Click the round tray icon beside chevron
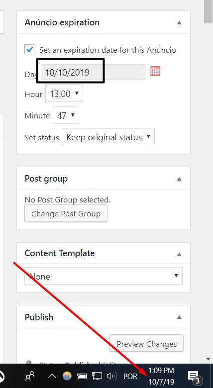Image resolution: width=213 pixels, height=388 pixels. coord(67,376)
